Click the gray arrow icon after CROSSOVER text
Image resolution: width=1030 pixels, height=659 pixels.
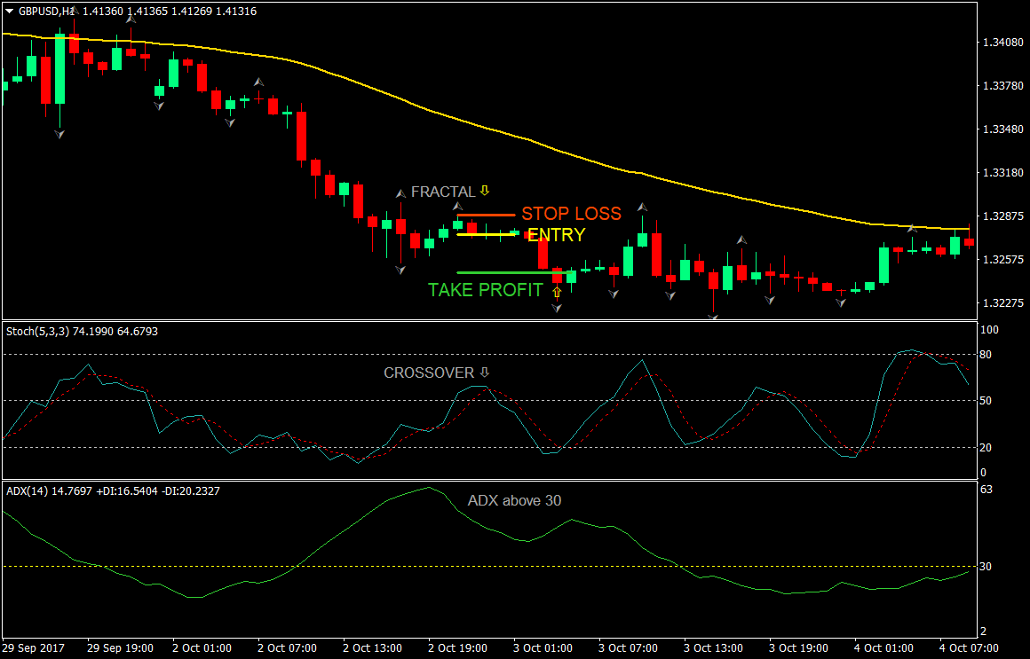[x=485, y=373]
